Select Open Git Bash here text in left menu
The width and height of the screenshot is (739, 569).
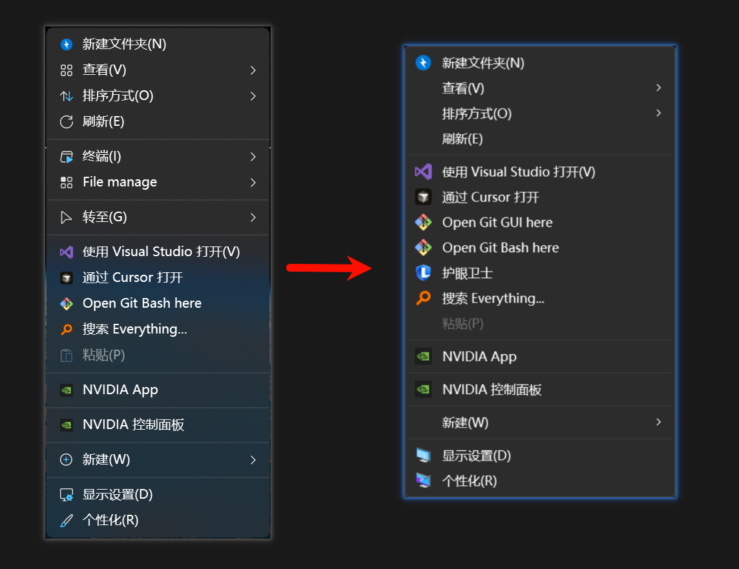(x=142, y=303)
